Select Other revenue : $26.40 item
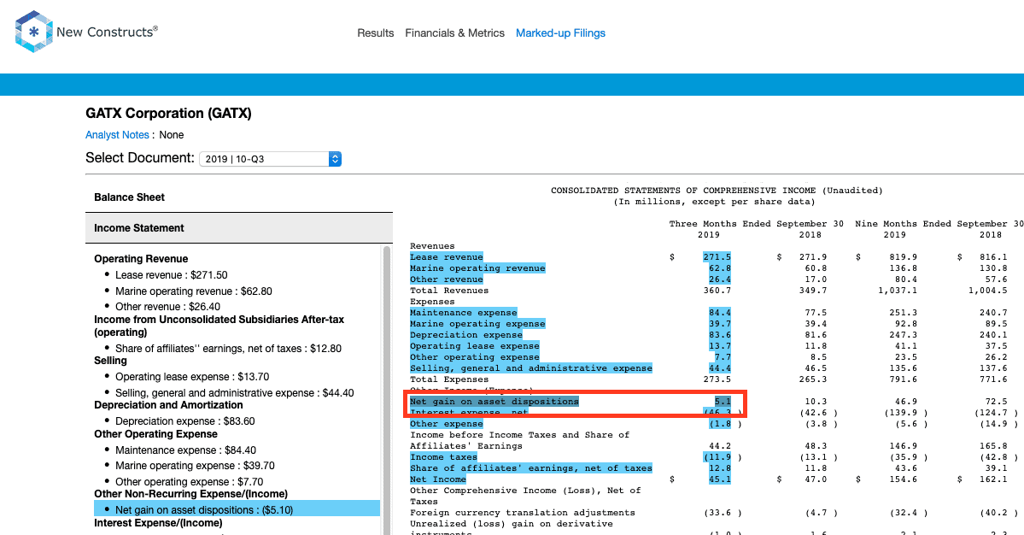The width and height of the screenshot is (1024, 535). [167, 306]
